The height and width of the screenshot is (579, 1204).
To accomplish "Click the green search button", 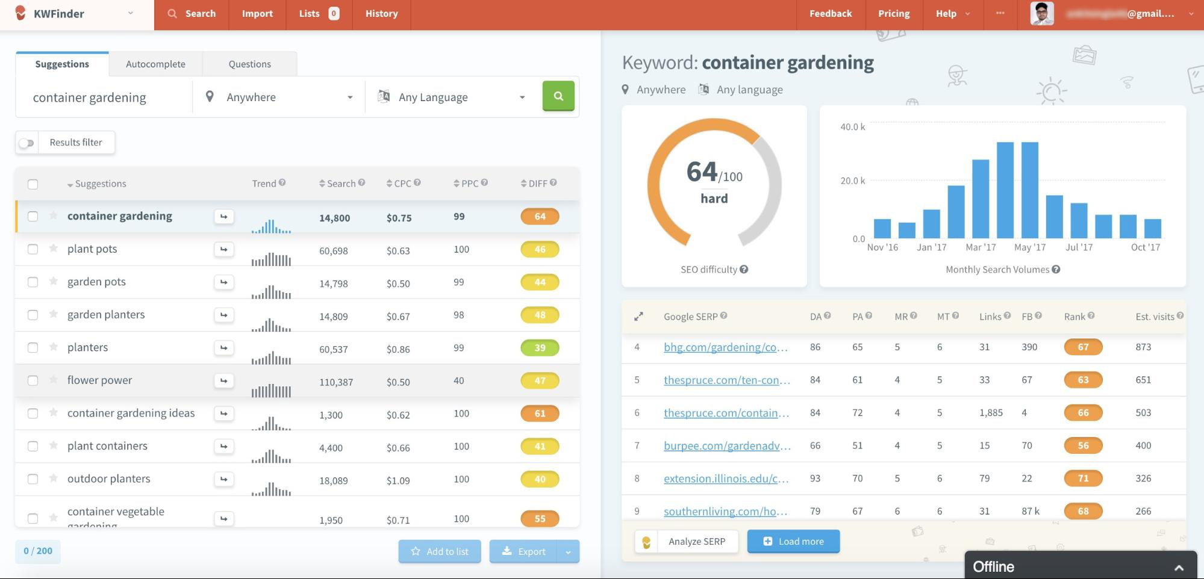I will (558, 96).
